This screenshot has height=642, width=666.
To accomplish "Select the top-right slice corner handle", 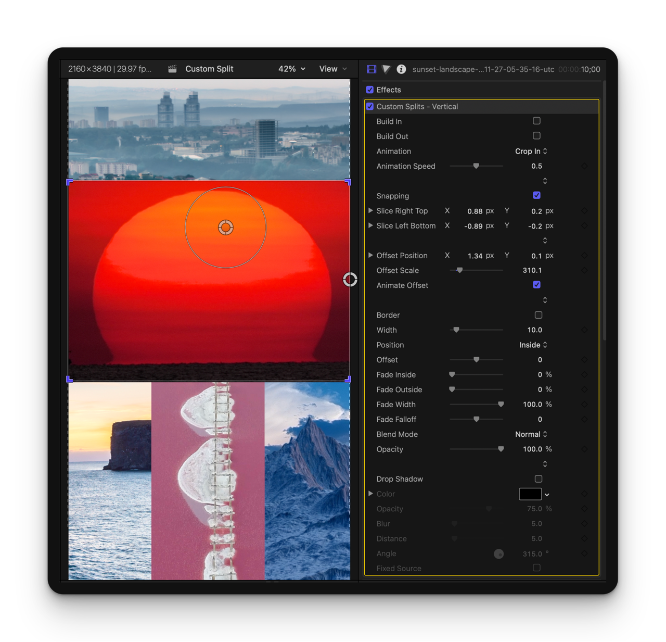I will pyautogui.click(x=348, y=182).
